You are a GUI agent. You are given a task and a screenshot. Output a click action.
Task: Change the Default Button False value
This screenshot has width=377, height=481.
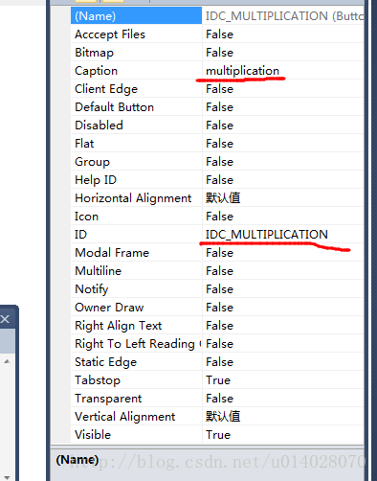tap(283, 107)
